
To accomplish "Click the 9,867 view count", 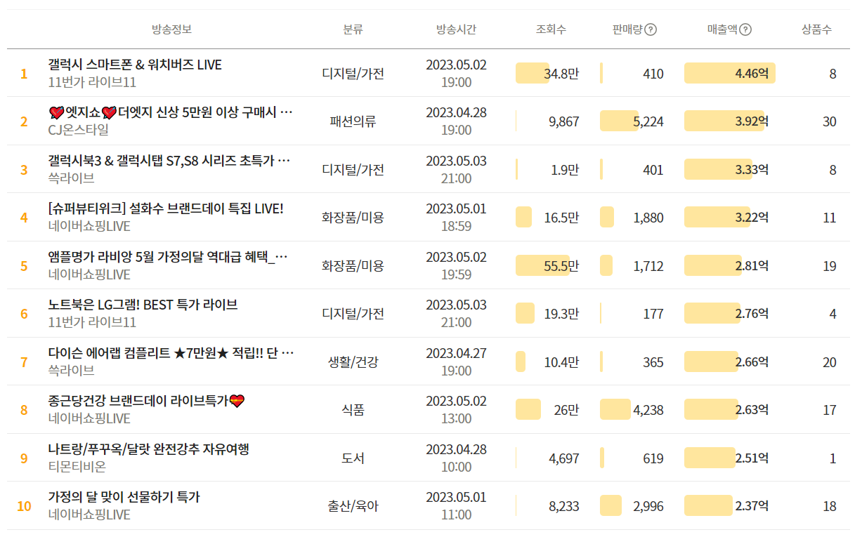I will 564,121.
